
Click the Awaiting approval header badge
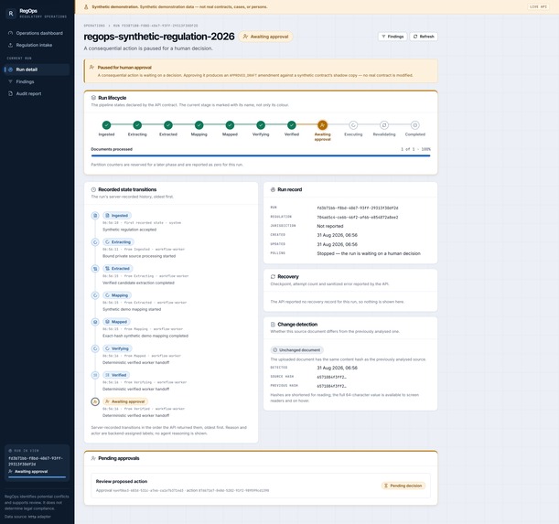pos(266,37)
